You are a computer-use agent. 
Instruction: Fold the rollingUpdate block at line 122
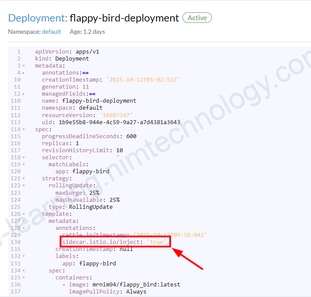click(x=24, y=186)
